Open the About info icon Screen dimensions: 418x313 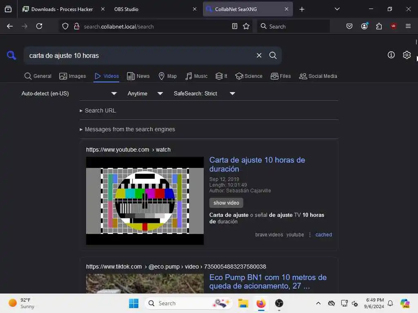tap(391, 55)
